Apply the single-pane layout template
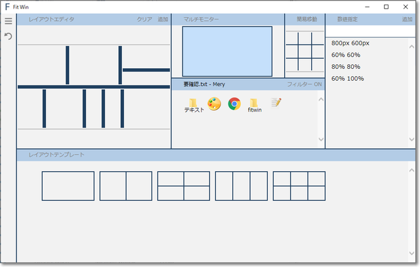The height and width of the screenshot is (267, 420). [68, 186]
